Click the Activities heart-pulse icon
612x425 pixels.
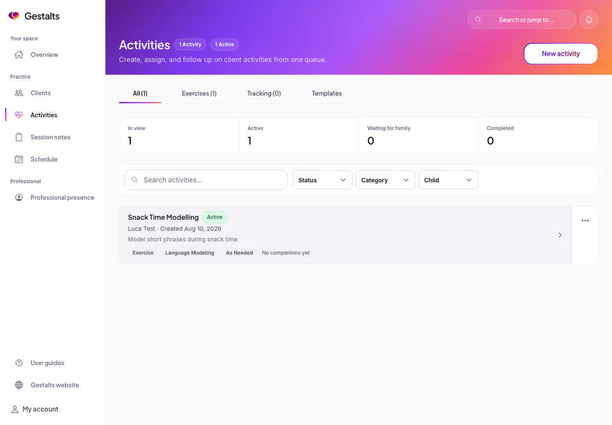tap(19, 115)
